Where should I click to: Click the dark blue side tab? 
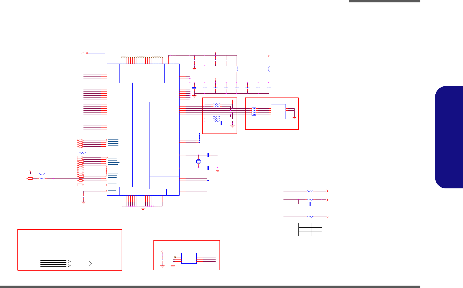[449, 137]
